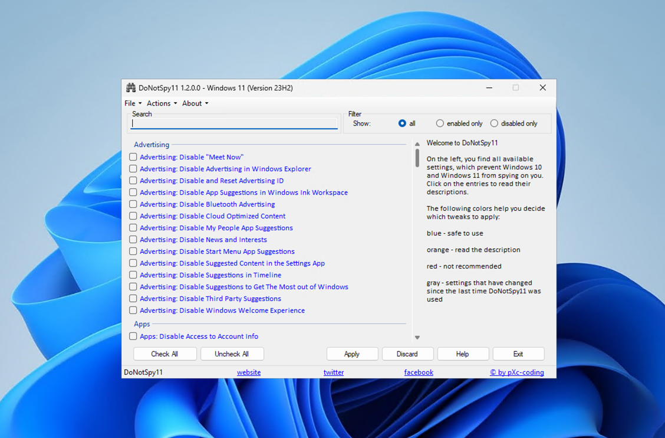Open Help via the Help button
Screen dimensions: 665x438
(463, 354)
